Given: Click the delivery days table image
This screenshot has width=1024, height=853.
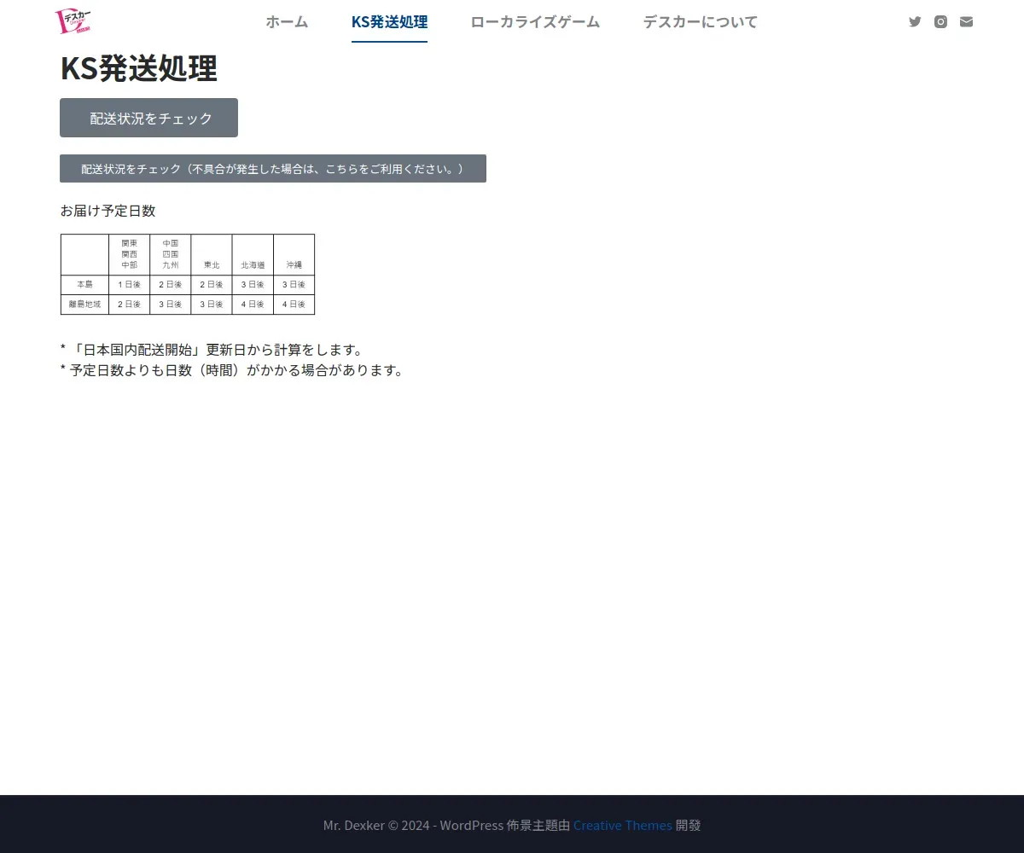Looking at the screenshot, I should pos(188,274).
